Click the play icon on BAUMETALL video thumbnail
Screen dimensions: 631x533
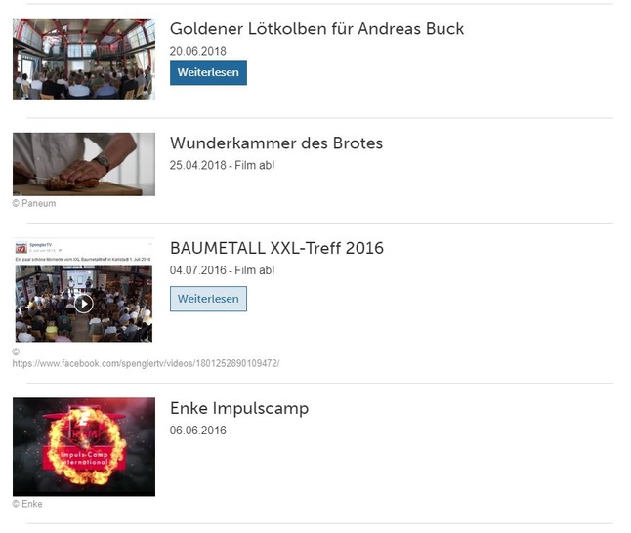point(84,304)
